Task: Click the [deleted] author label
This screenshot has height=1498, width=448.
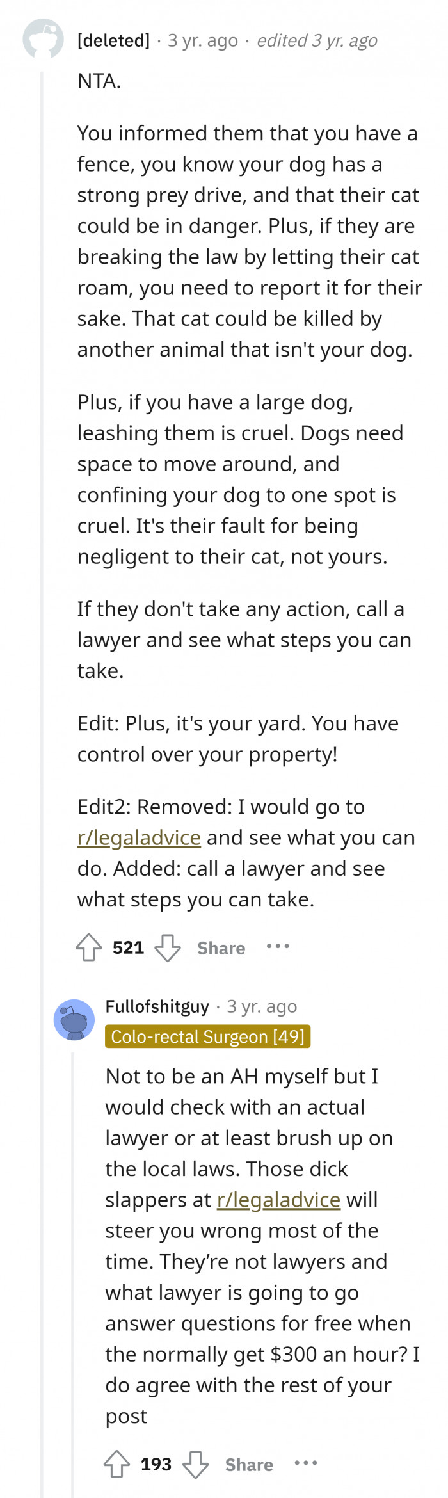Action: tap(113, 40)
